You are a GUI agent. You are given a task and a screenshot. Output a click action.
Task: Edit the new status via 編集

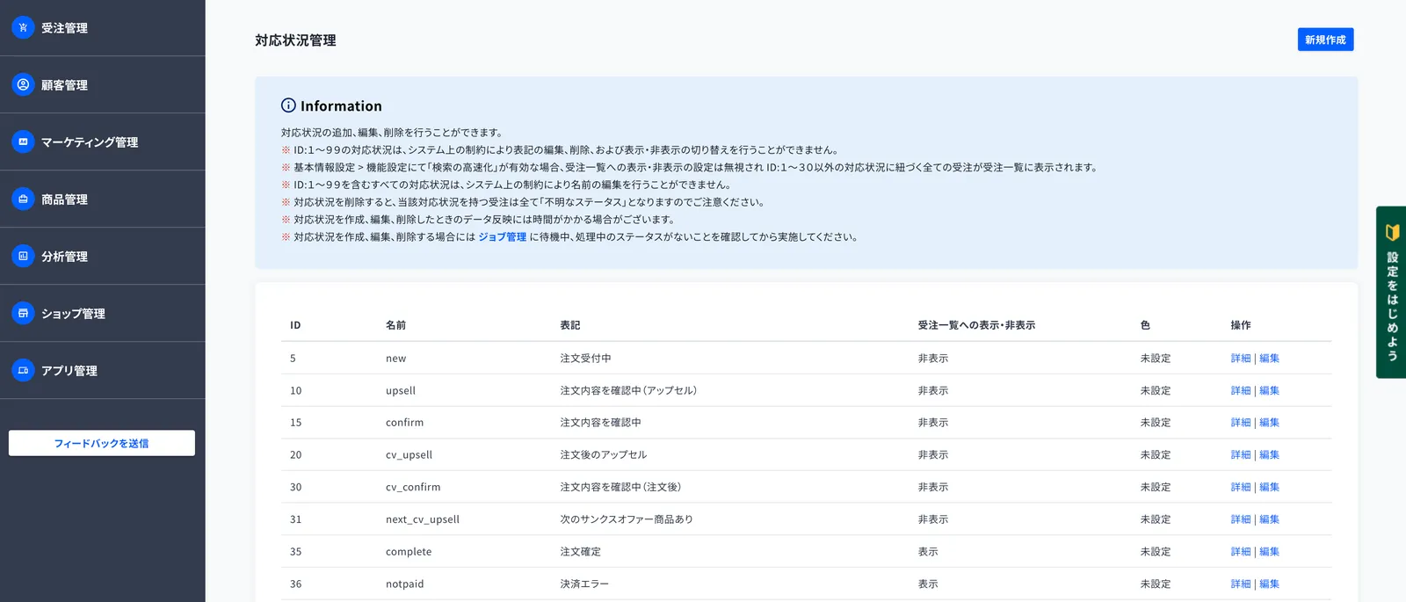click(1269, 359)
